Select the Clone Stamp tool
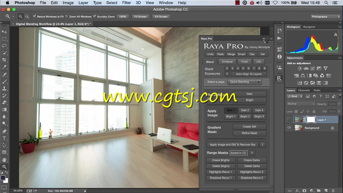The height and width of the screenshot is (193, 343). click(4, 89)
